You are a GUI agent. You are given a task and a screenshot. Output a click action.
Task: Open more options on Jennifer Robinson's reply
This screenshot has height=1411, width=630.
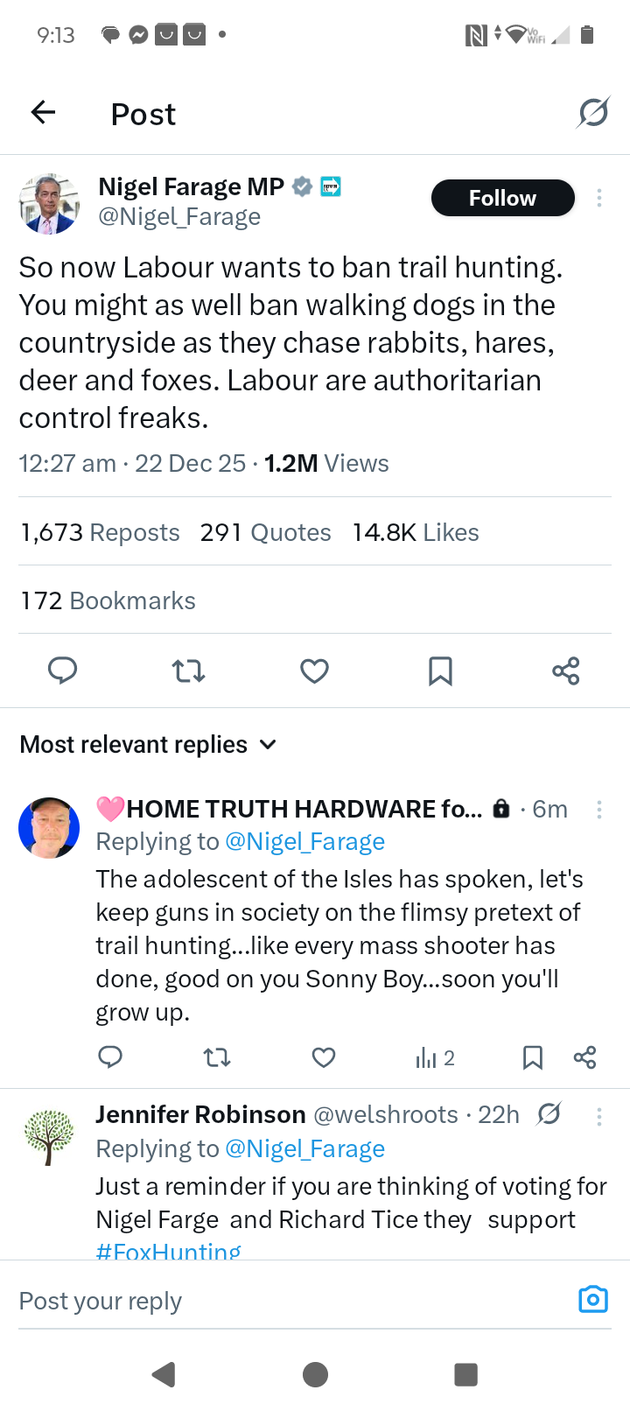[599, 1116]
